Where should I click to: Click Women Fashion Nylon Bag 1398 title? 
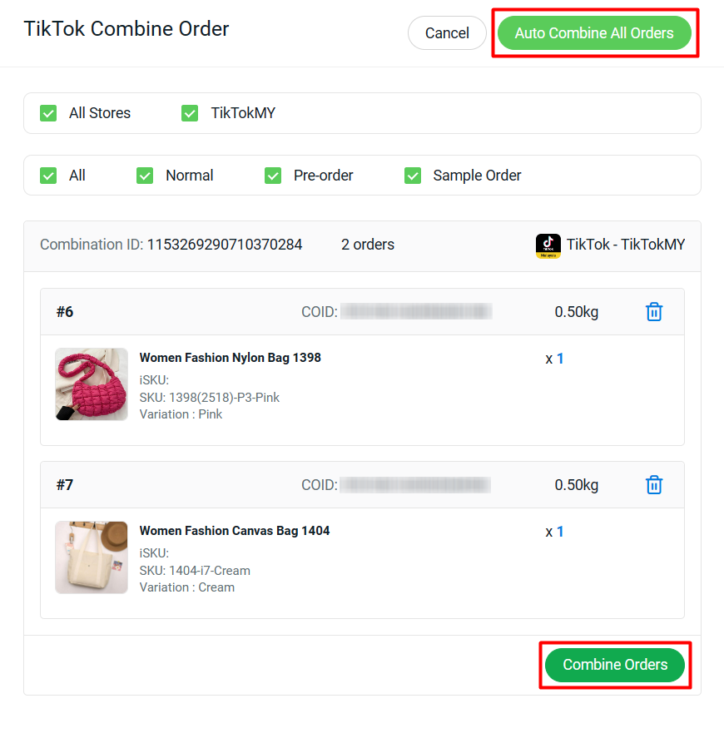coord(230,358)
